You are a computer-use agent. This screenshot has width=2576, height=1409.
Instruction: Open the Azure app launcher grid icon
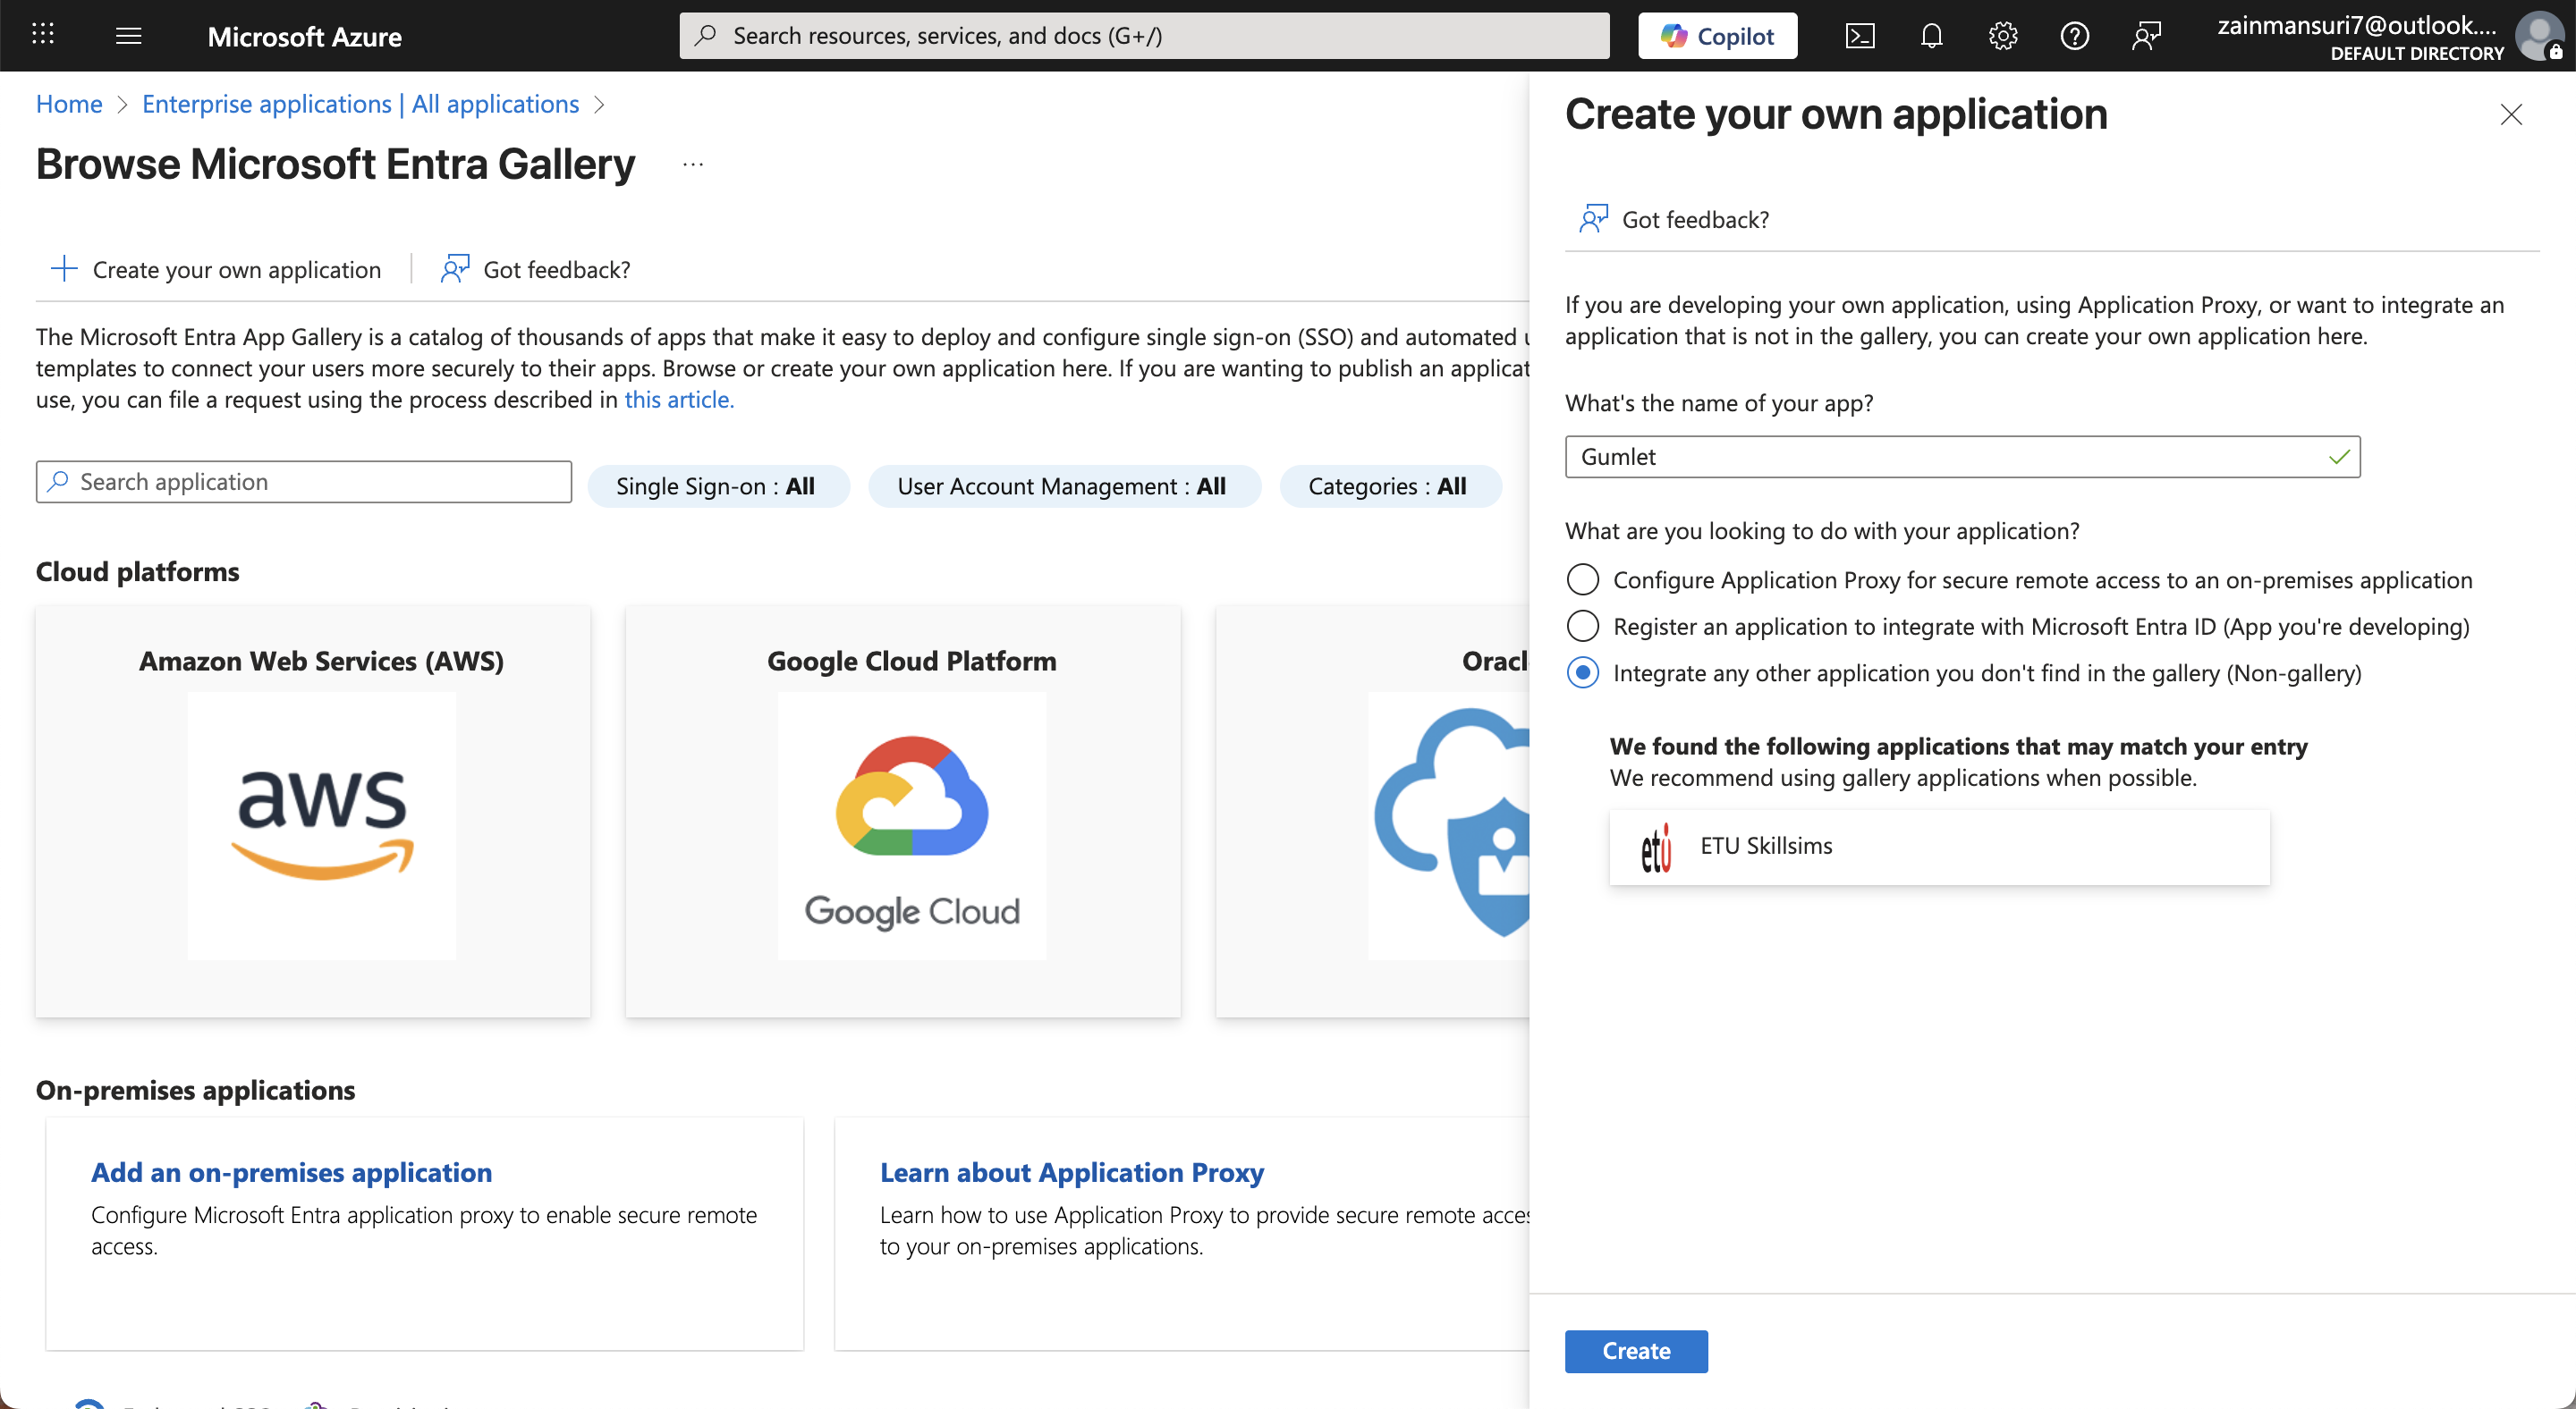[43, 35]
